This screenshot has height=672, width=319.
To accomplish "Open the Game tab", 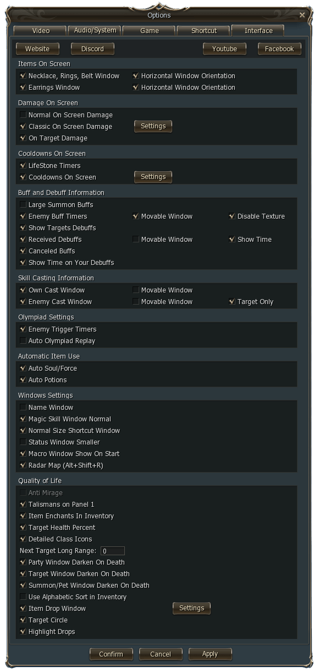I will click(150, 31).
